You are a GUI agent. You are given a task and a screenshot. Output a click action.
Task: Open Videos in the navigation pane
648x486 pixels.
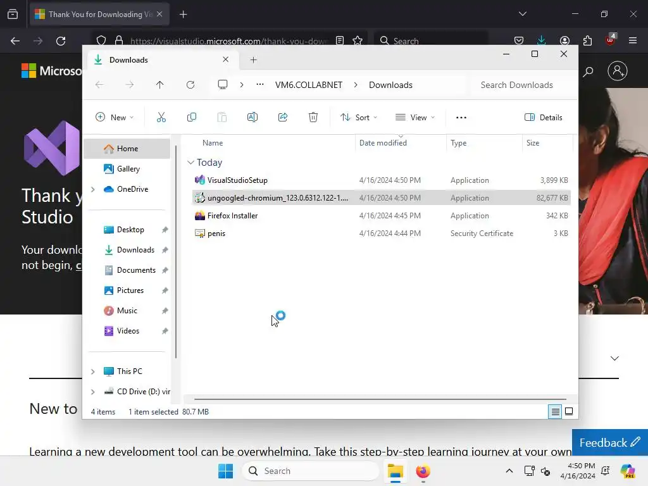coord(127,331)
